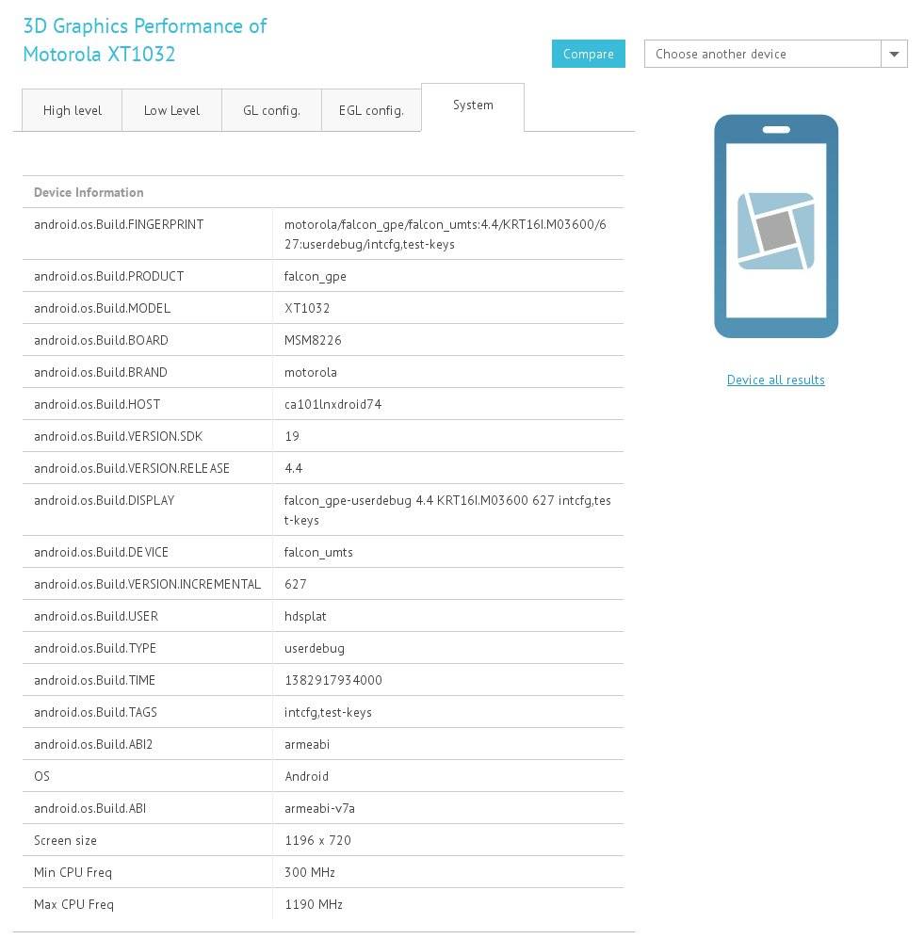Click the Max CPU Freq label
The image size is (924, 939).
(73, 905)
